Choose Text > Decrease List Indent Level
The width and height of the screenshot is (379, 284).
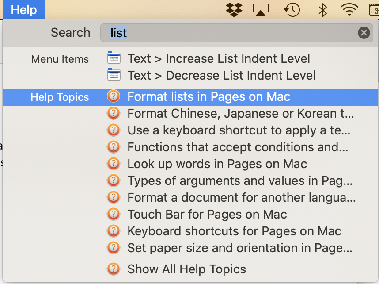click(190, 75)
